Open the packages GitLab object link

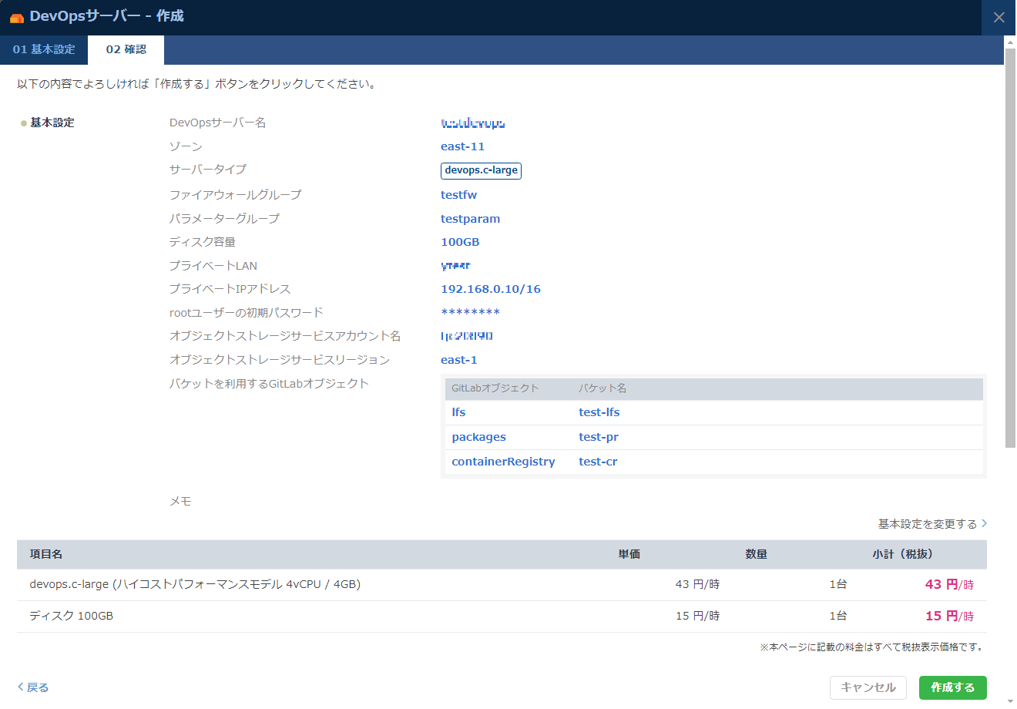478,436
